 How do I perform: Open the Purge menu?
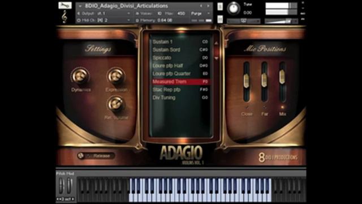pos(200,14)
